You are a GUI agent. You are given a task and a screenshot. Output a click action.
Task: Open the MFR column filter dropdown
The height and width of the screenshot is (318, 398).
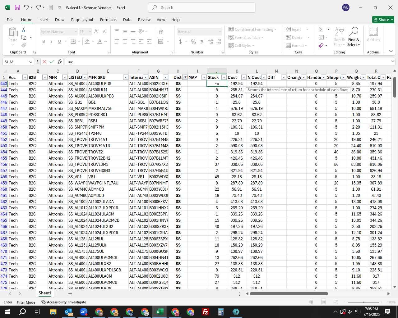pyautogui.click(x=65, y=77)
